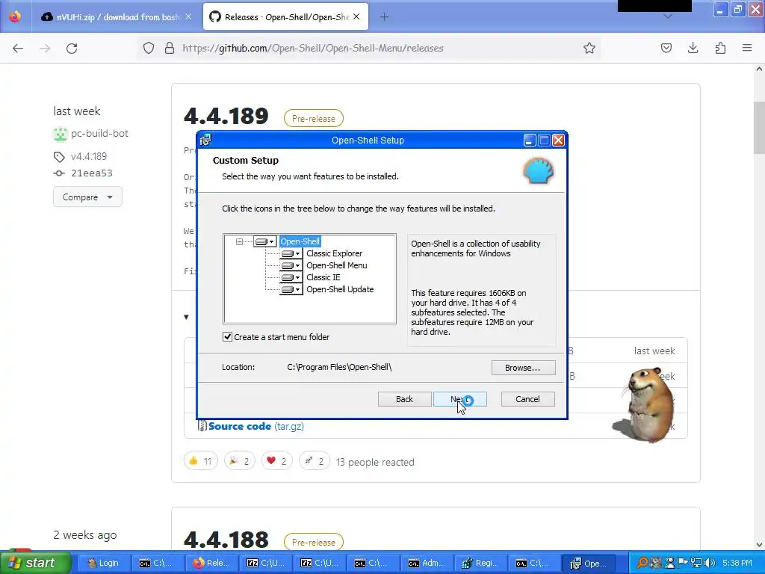Click the heart reaction button
Viewport: 765px width, 574px height.
pos(277,461)
